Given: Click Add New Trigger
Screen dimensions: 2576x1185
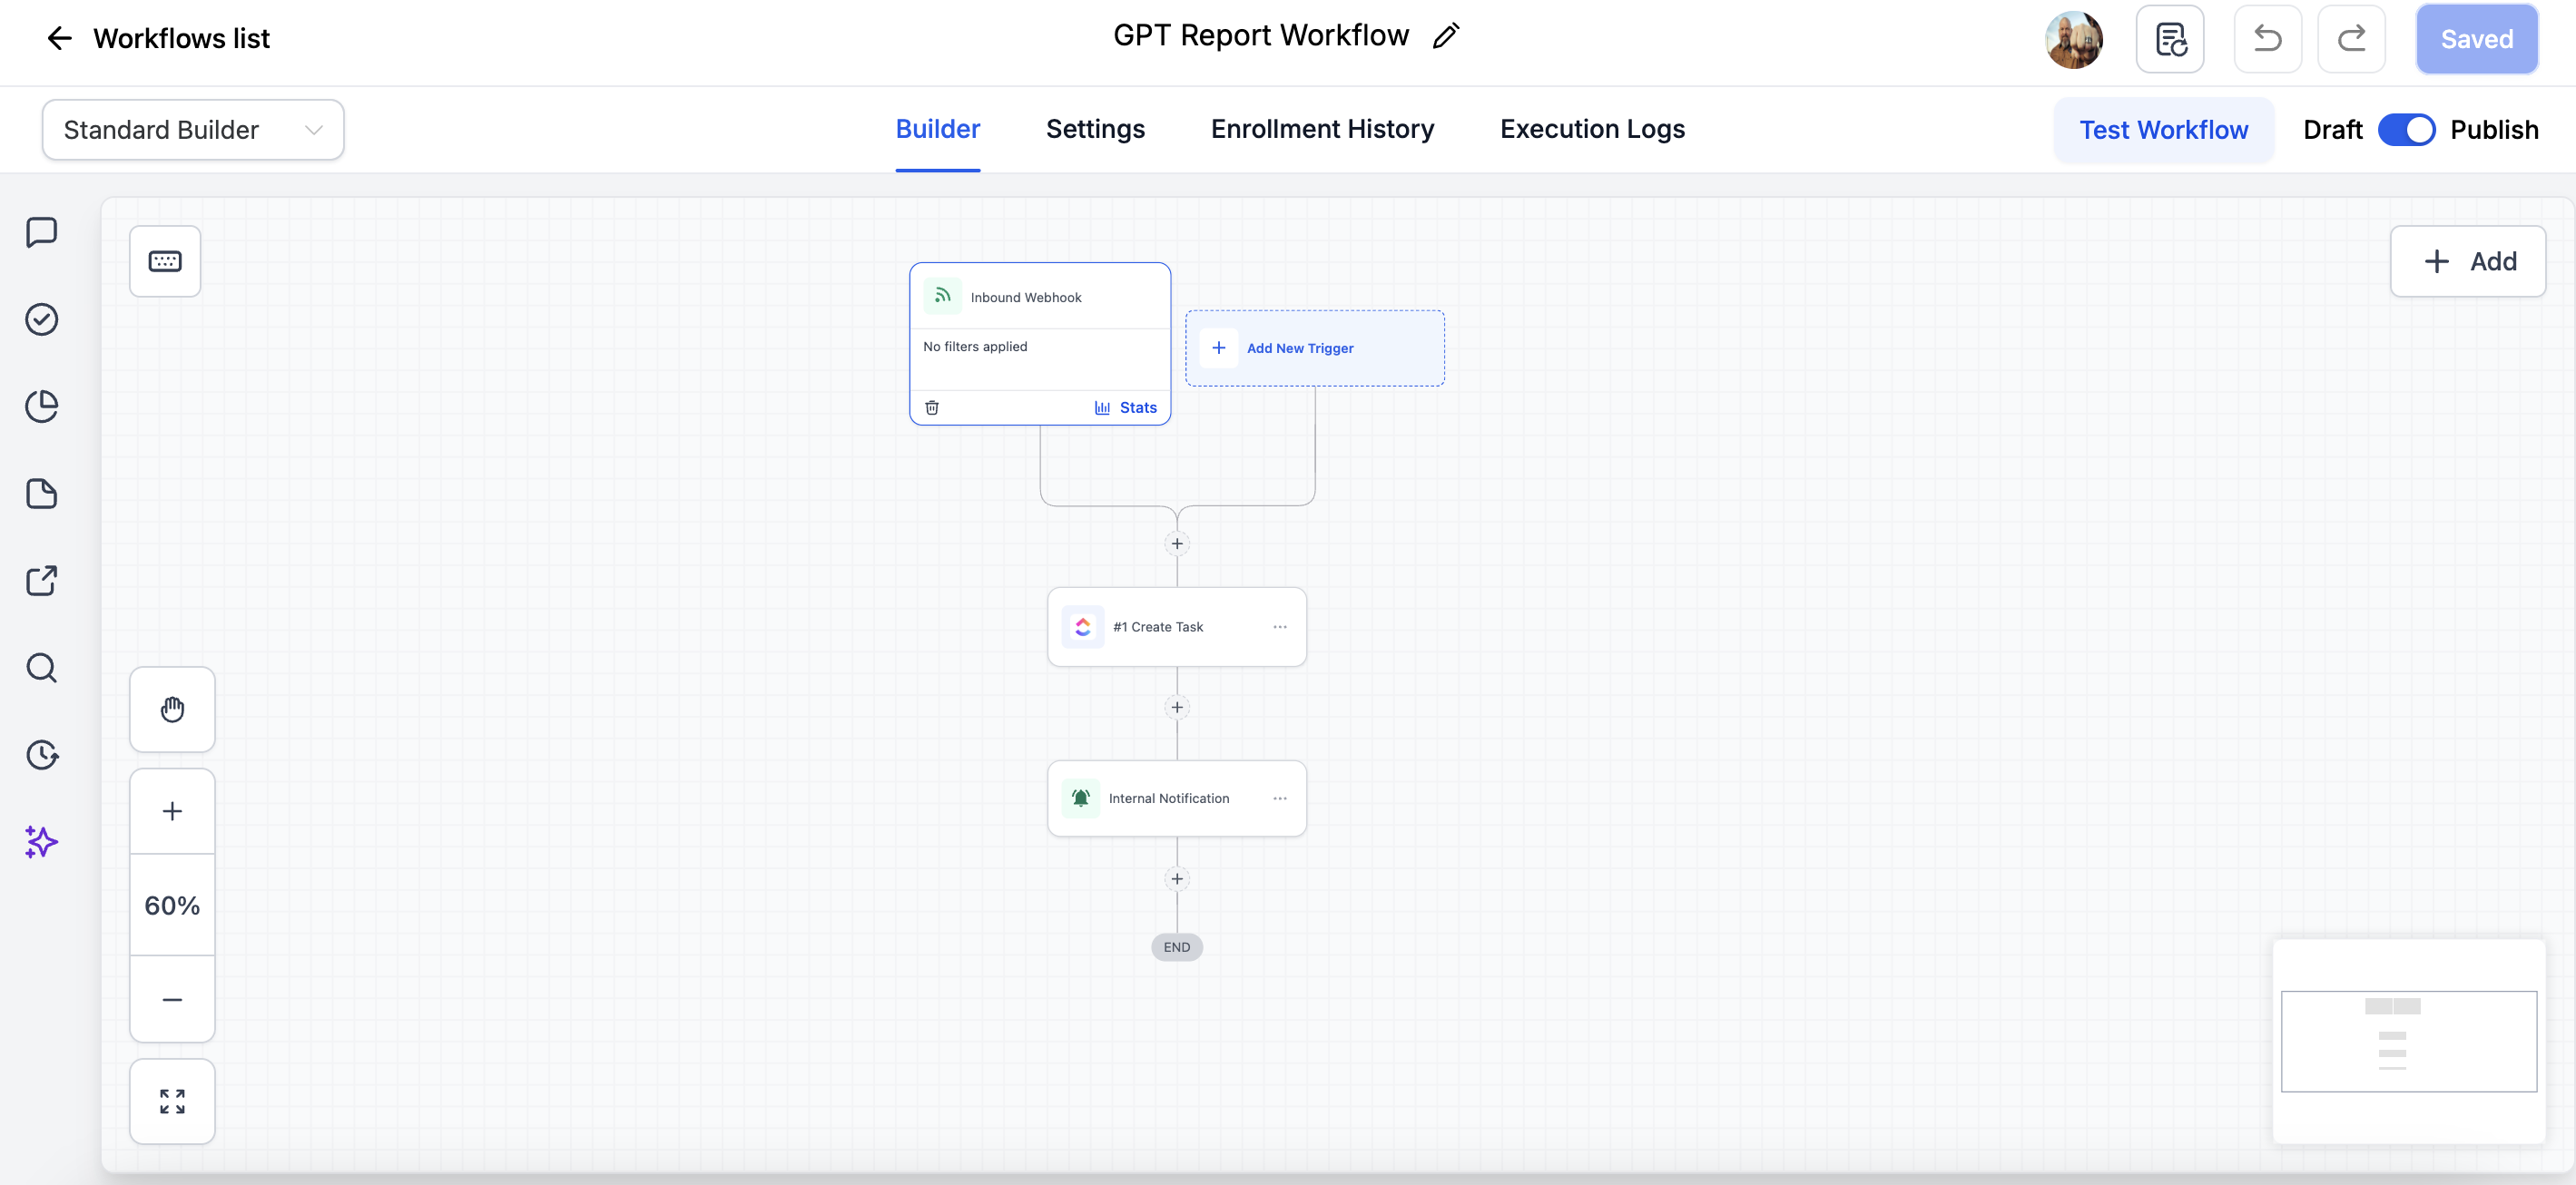Looking at the screenshot, I should click(x=1315, y=348).
